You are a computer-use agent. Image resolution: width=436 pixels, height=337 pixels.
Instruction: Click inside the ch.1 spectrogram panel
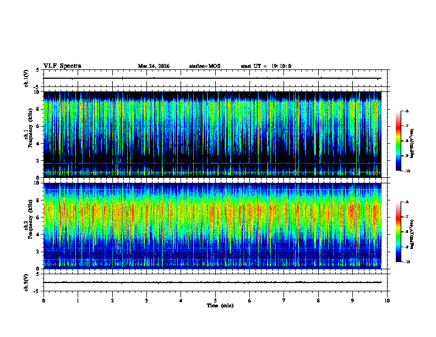point(212,134)
